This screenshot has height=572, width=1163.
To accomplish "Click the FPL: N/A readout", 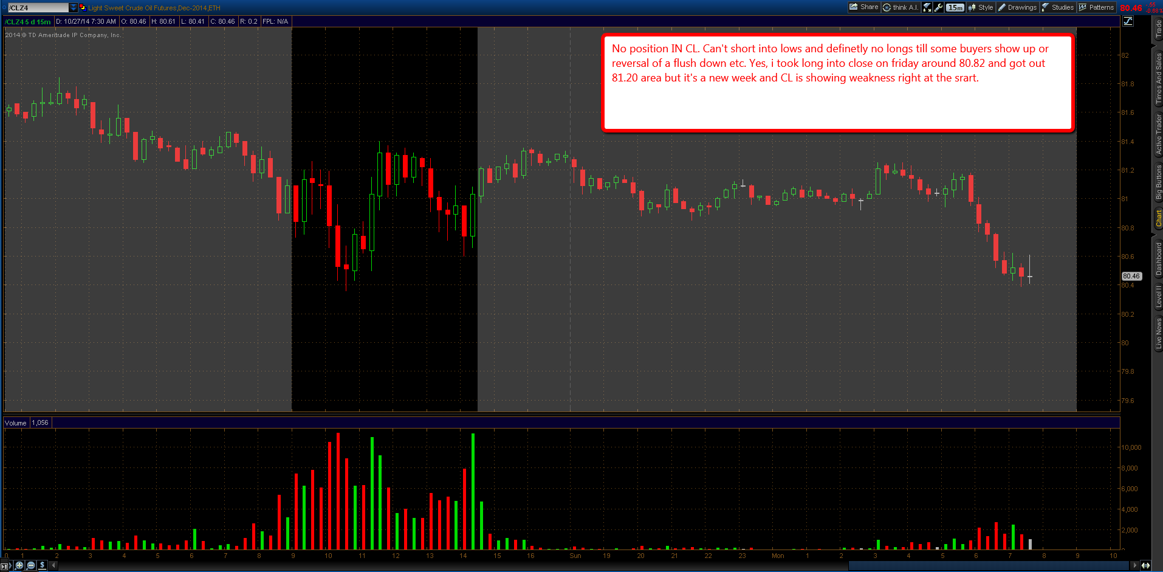I will point(275,21).
